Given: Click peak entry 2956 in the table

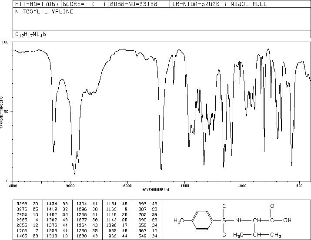Looking at the screenshot, I should pyautogui.click(x=22, y=214).
